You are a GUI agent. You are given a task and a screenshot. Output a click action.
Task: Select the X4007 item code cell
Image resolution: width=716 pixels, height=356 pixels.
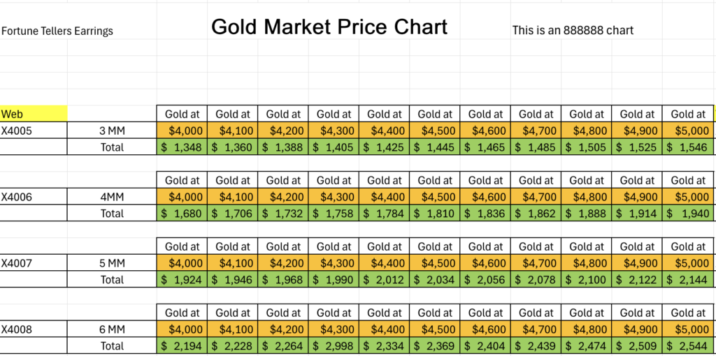click(17, 263)
